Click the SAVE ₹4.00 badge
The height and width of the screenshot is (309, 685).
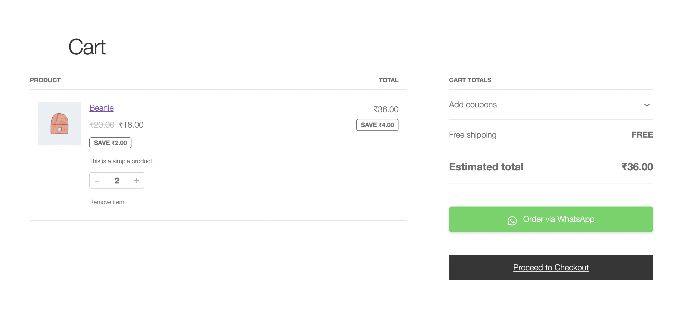pyautogui.click(x=377, y=125)
